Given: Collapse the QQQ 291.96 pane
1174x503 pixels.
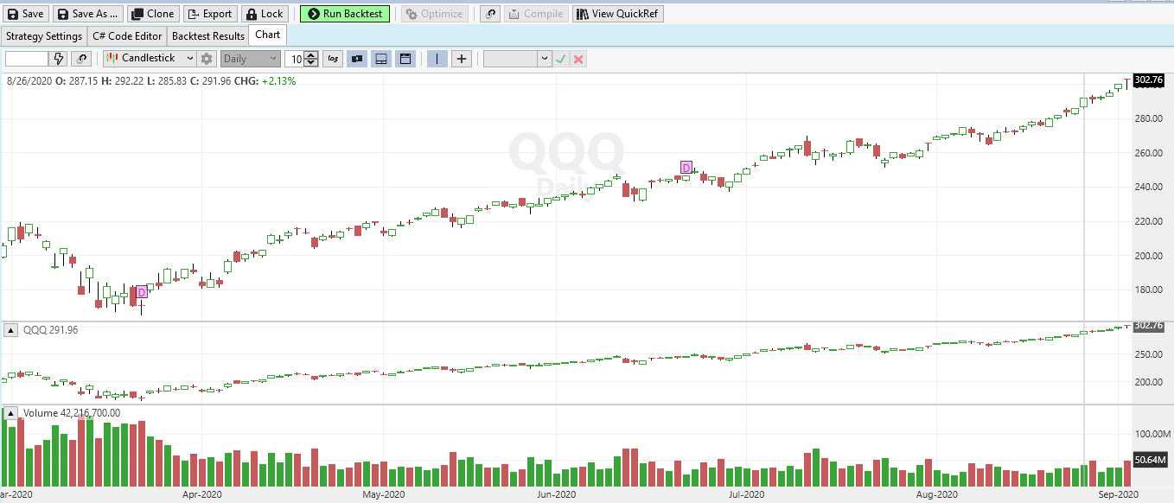Looking at the screenshot, I should [11, 330].
